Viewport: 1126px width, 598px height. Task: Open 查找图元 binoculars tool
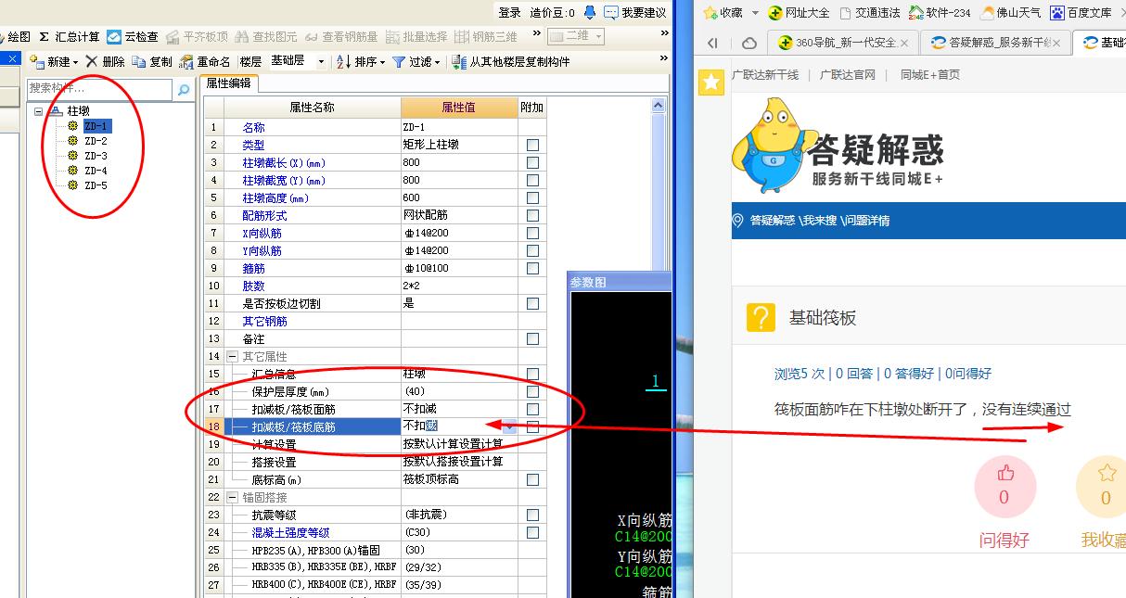(242, 37)
